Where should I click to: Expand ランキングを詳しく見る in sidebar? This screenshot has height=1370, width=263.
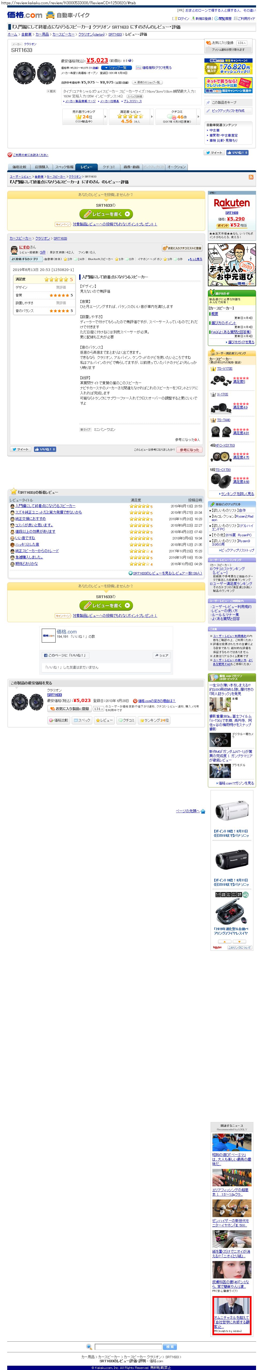(x=238, y=493)
